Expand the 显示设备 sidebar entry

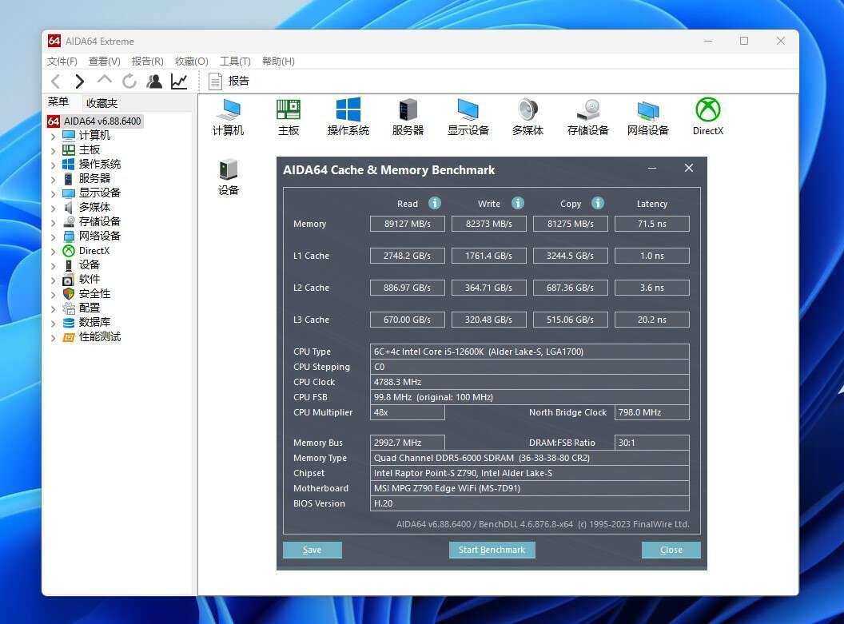click(54, 193)
